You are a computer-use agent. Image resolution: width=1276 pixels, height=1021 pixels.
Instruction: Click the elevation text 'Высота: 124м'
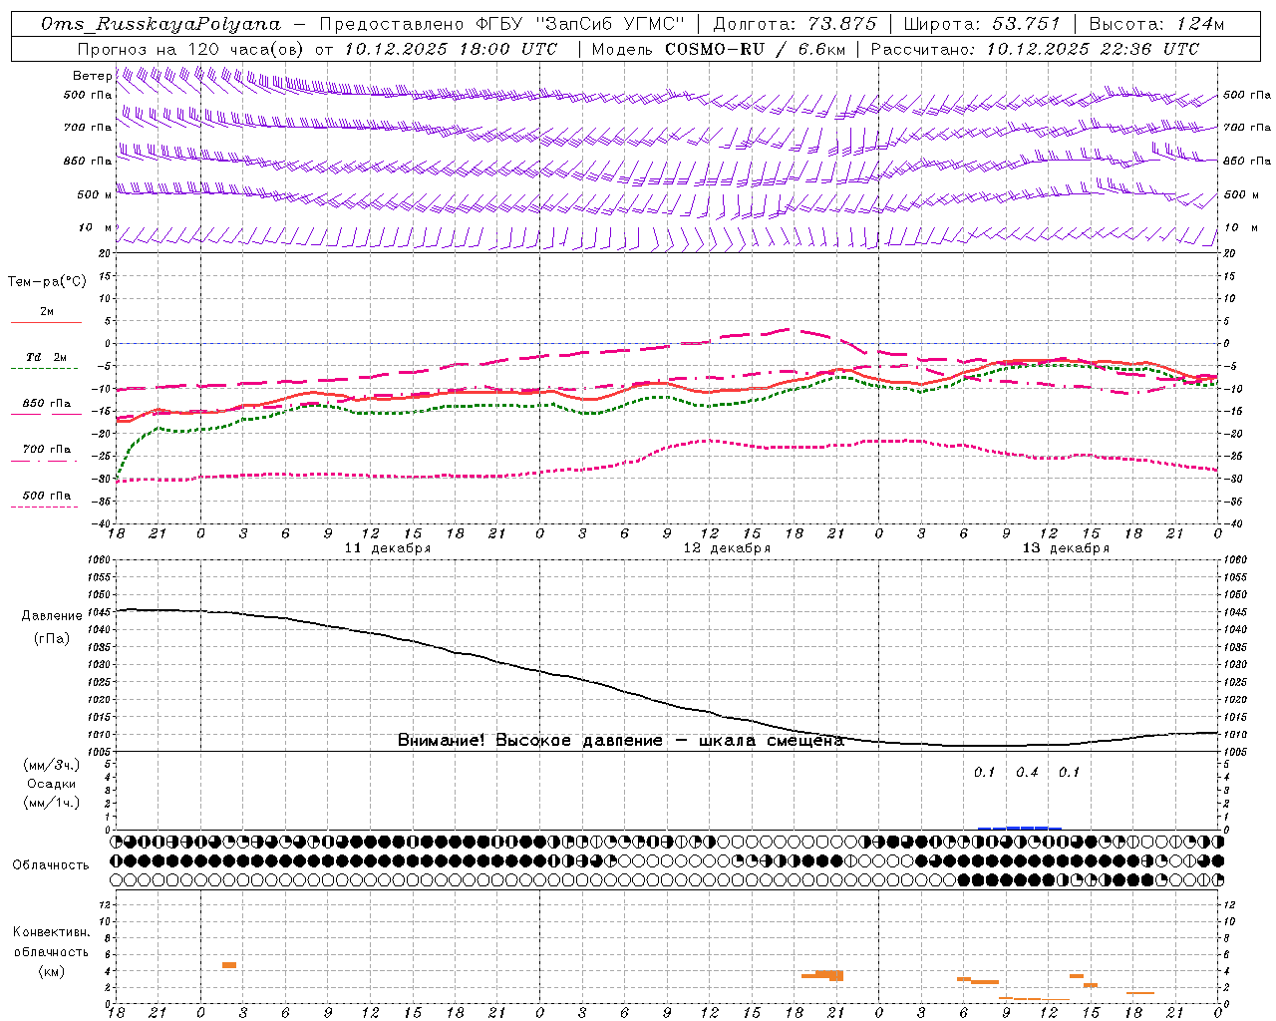pyautogui.click(x=1156, y=24)
